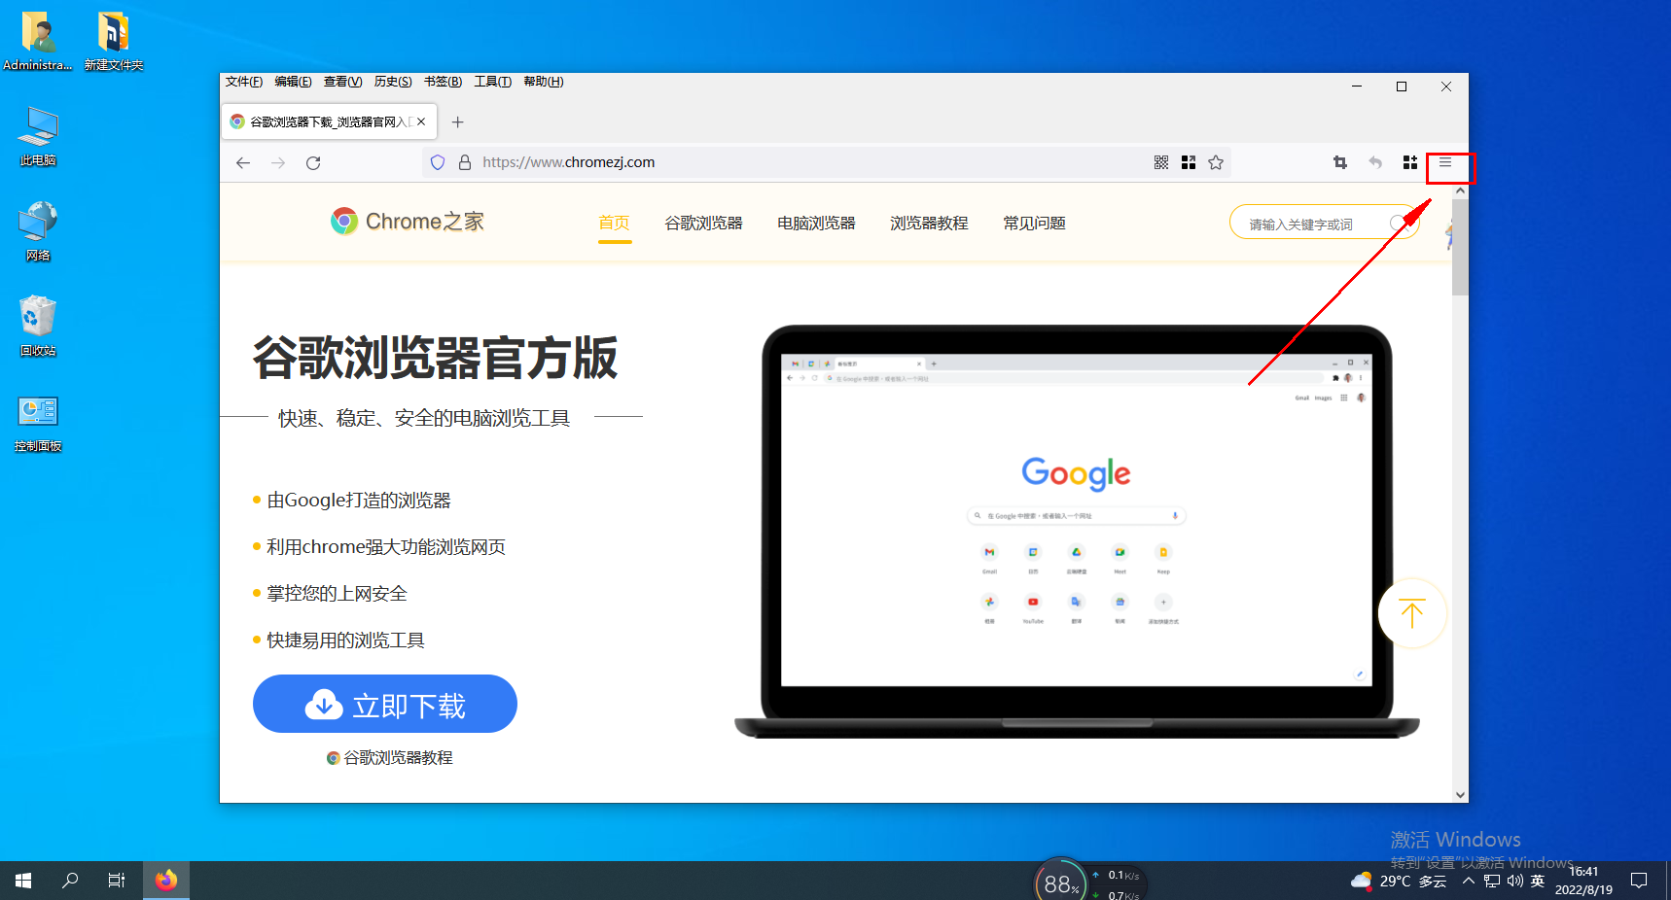
Task: Click the search magnifier icon on site
Action: pos(1400,224)
